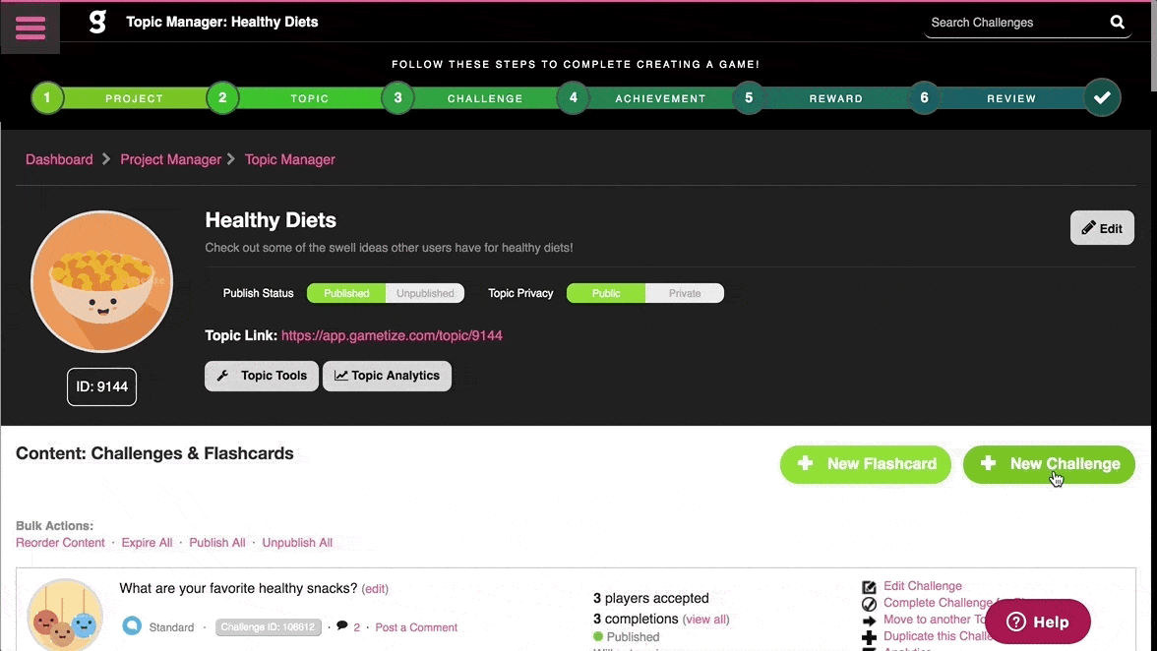Click Move to another Topic link

[935, 621]
